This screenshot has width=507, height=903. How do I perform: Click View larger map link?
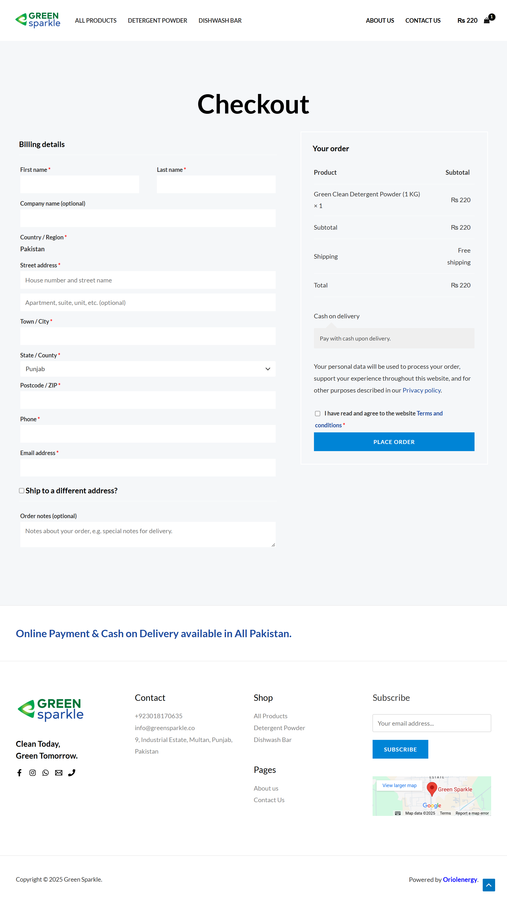pos(399,786)
